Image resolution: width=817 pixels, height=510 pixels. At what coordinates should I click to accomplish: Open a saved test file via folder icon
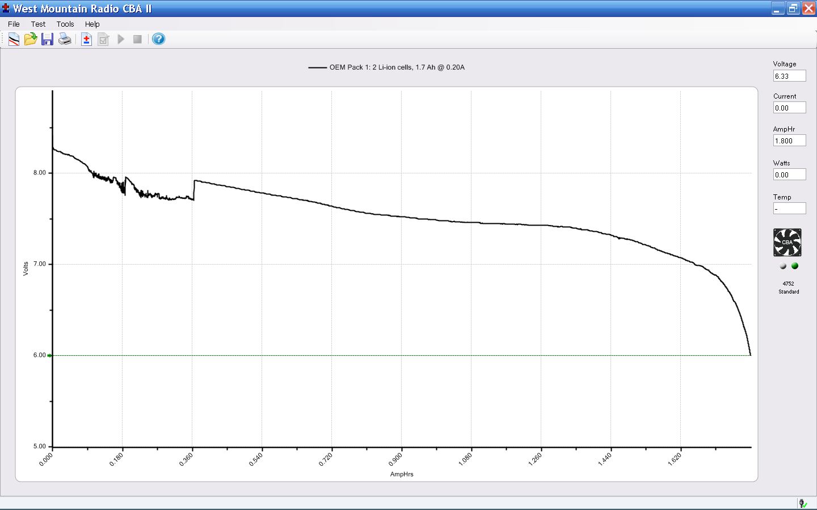[x=31, y=39]
